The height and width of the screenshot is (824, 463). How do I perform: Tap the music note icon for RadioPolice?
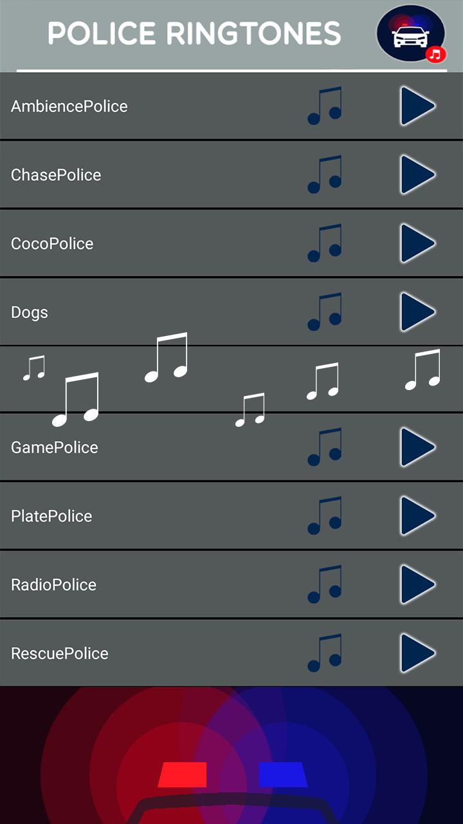tap(325, 585)
